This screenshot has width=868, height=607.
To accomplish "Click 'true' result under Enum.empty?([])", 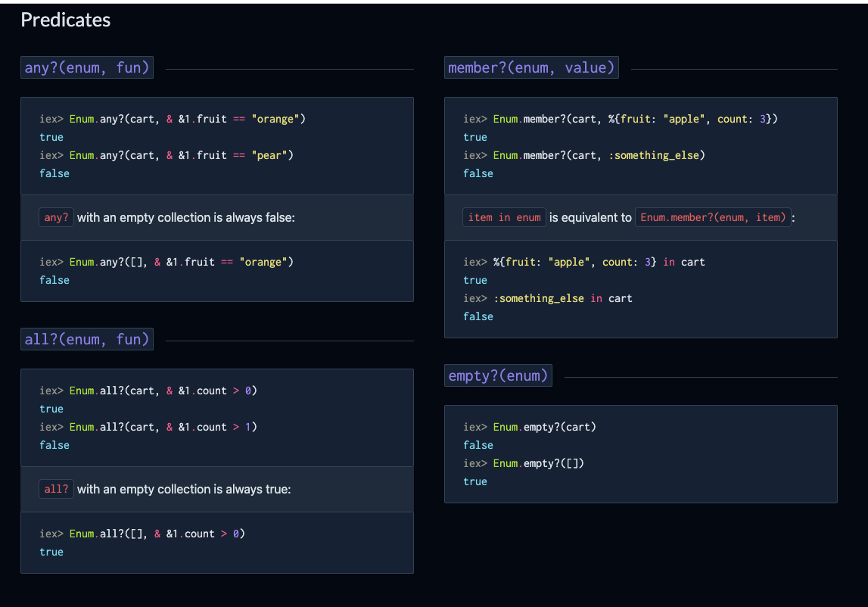I will pyautogui.click(x=475, y=482).
